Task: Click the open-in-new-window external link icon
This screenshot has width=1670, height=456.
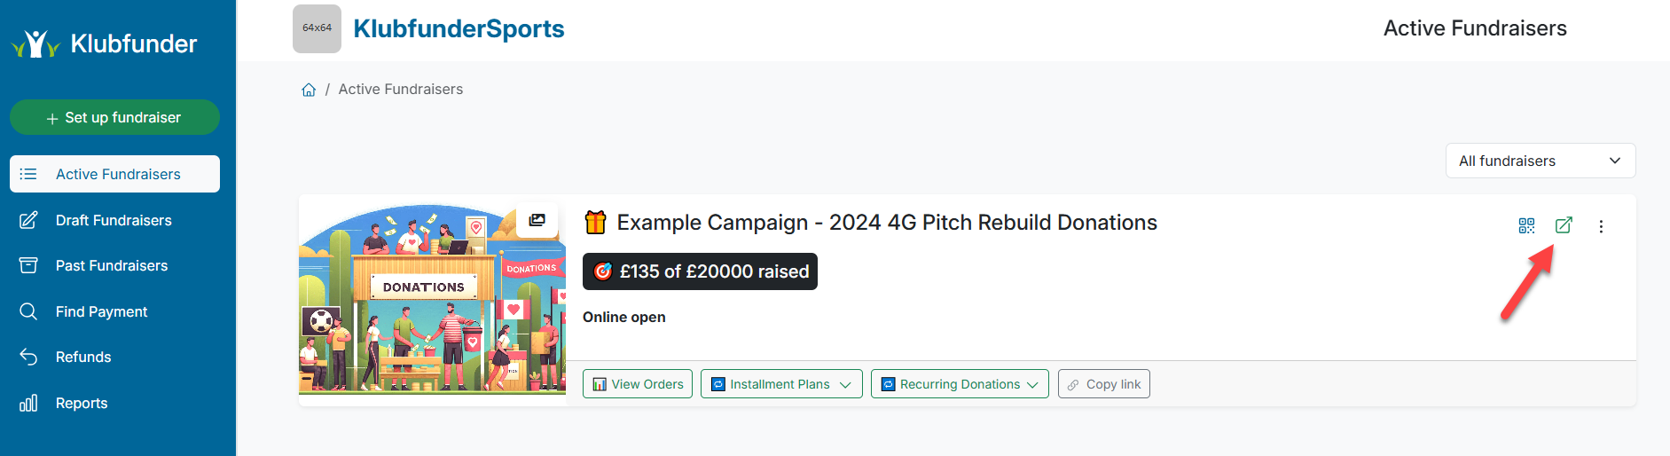Action: (x=1564, y=225)
